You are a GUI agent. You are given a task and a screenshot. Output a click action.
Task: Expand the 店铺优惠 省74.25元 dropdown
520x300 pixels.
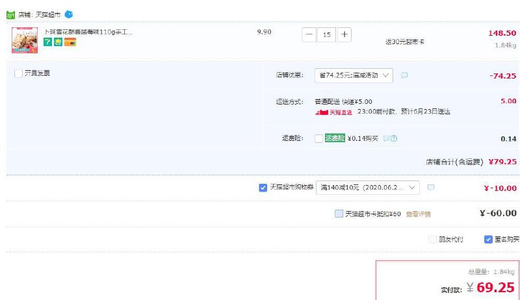pyautogui.click(x=354, y=75)
